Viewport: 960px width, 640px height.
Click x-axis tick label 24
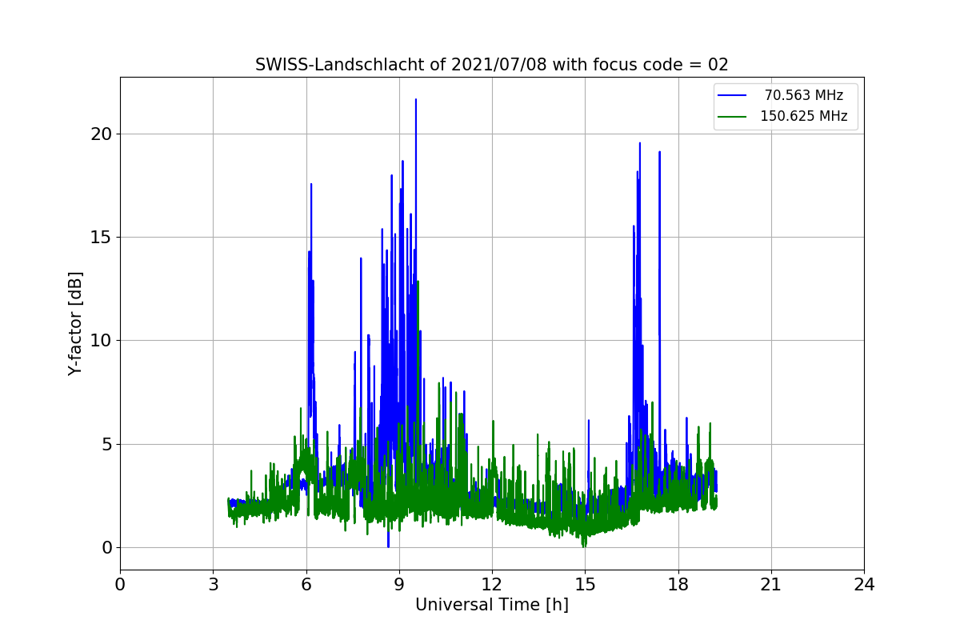point(864,585)
